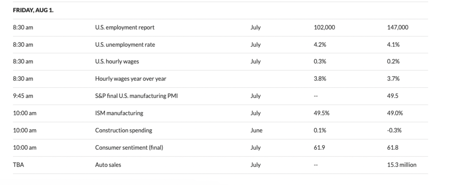Screen dimensions: 454x185
Task: Click the 61.9 consumer sentiment forecast
Action: 319,148
